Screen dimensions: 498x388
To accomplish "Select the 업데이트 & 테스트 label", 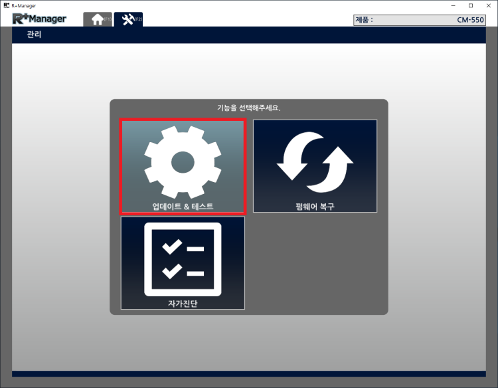I will [183, 207].
